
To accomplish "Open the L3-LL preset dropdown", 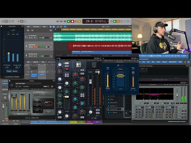I will [28, 83].
